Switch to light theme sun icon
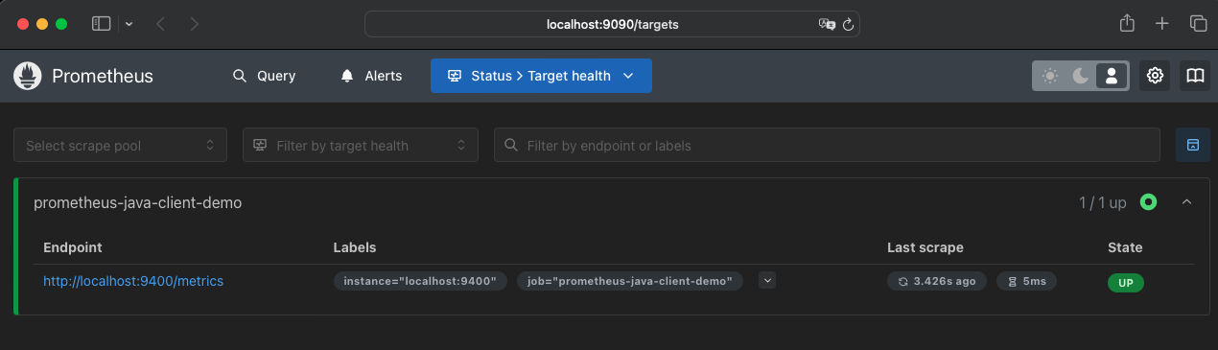Screen dimensions: 1218x350 1050,76
